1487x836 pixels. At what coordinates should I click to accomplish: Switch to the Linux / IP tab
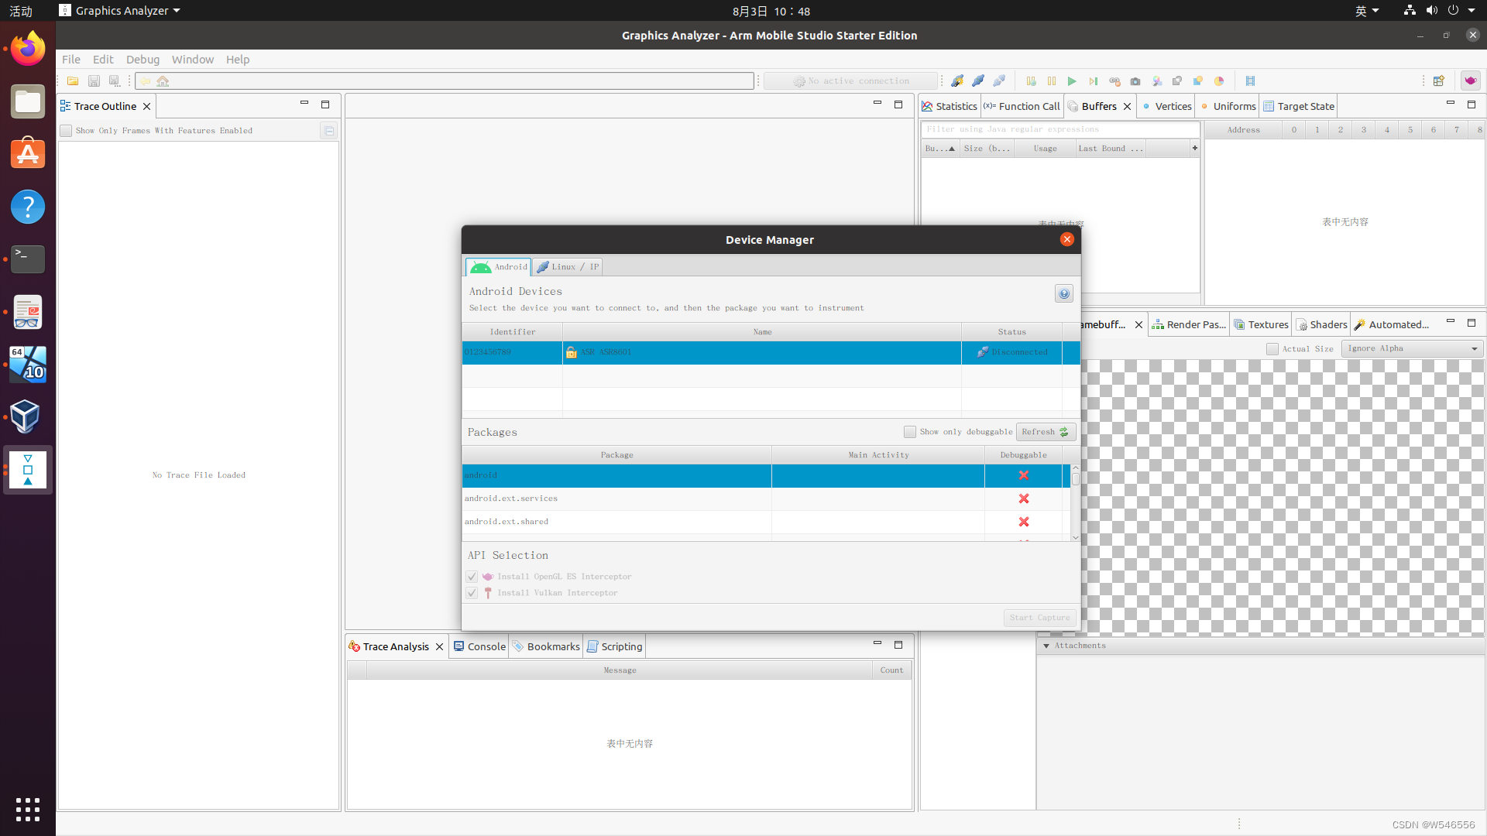point(568,266)
